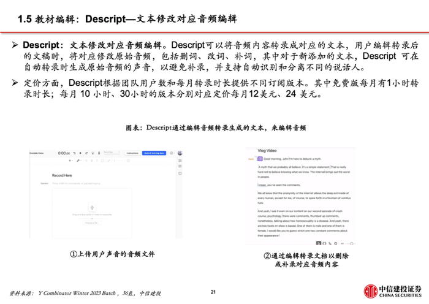Click the orange Hank speaker label
Screen dimensions: 429x304
pyautogui.click(x=251, y=159)
